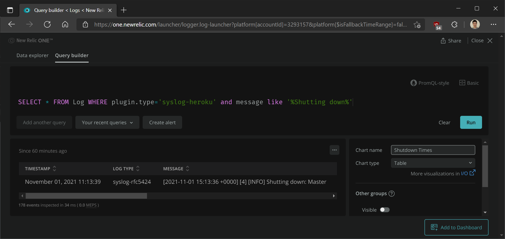The height and width of the screenshot is (239, 505).
Task: Sort by MESSAGE column
Action: [x=176, y=169]
